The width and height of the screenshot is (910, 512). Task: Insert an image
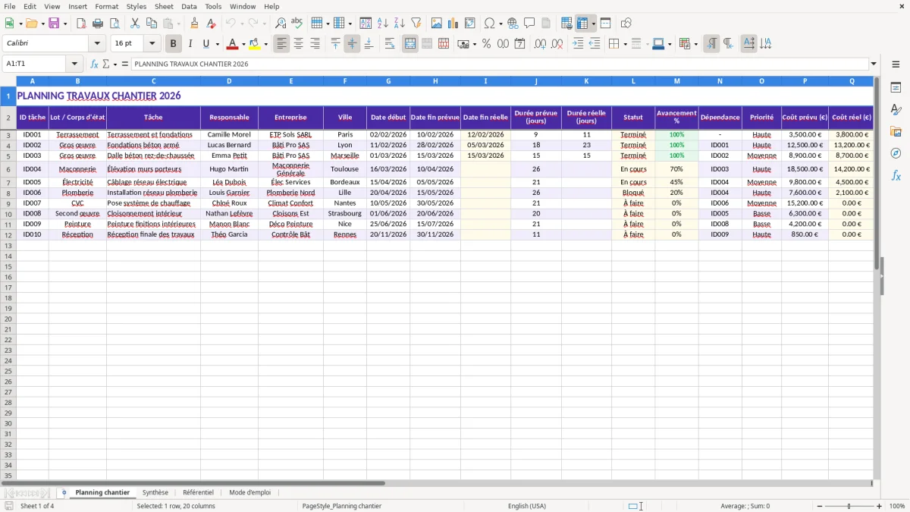(x=437, y=24)
